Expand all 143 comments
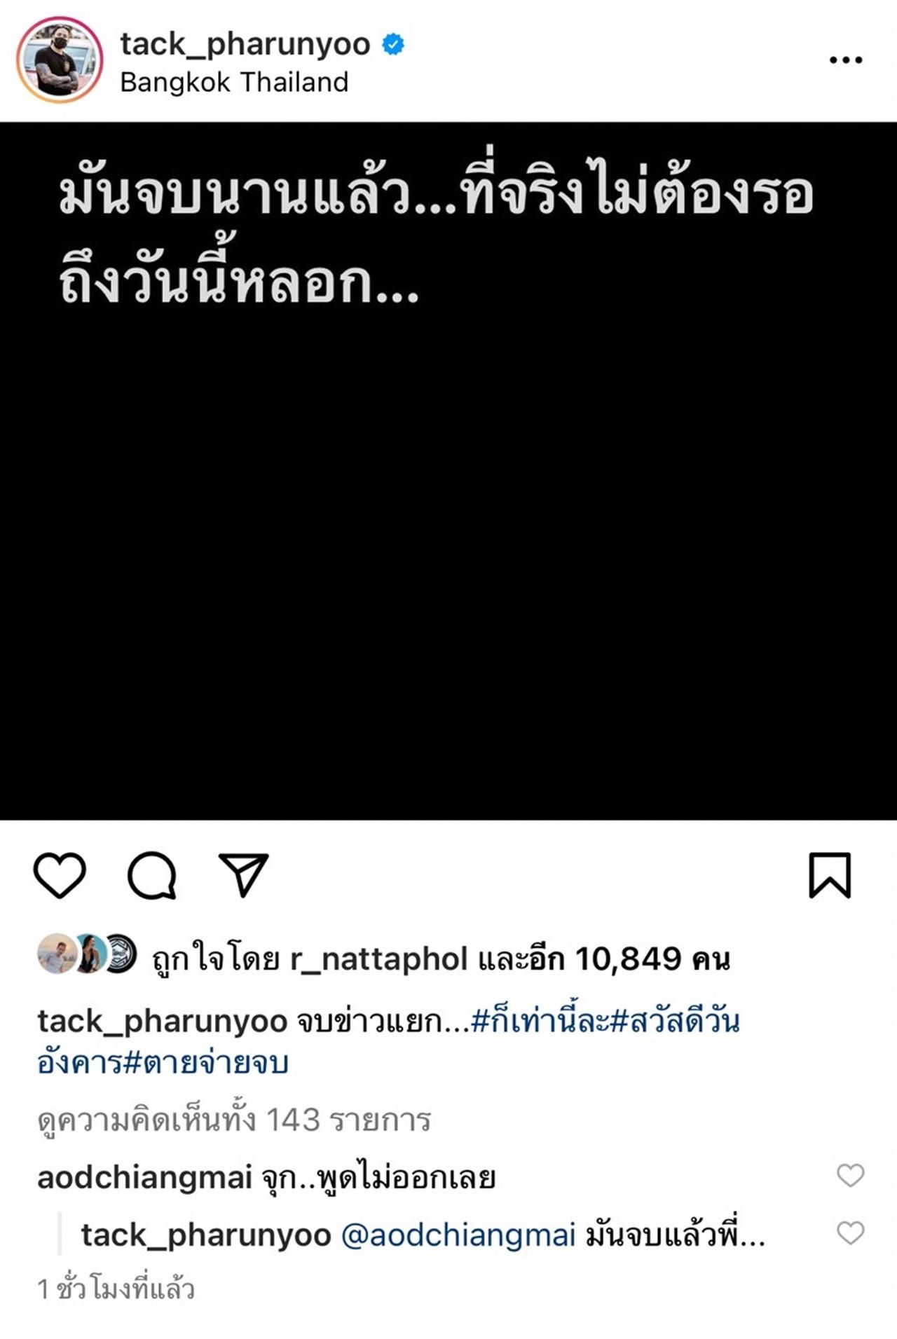This screenshot has height=1339, width=897. (x=234, y=1120)
